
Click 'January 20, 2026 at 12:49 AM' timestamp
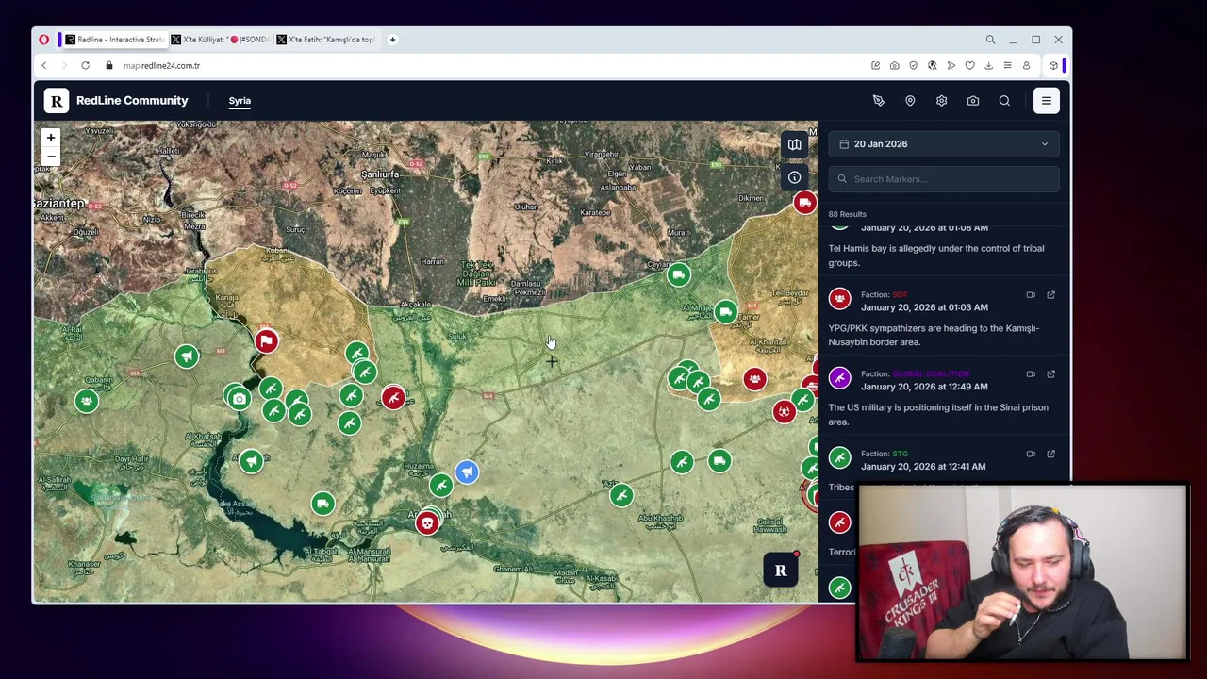pos(924,387)
